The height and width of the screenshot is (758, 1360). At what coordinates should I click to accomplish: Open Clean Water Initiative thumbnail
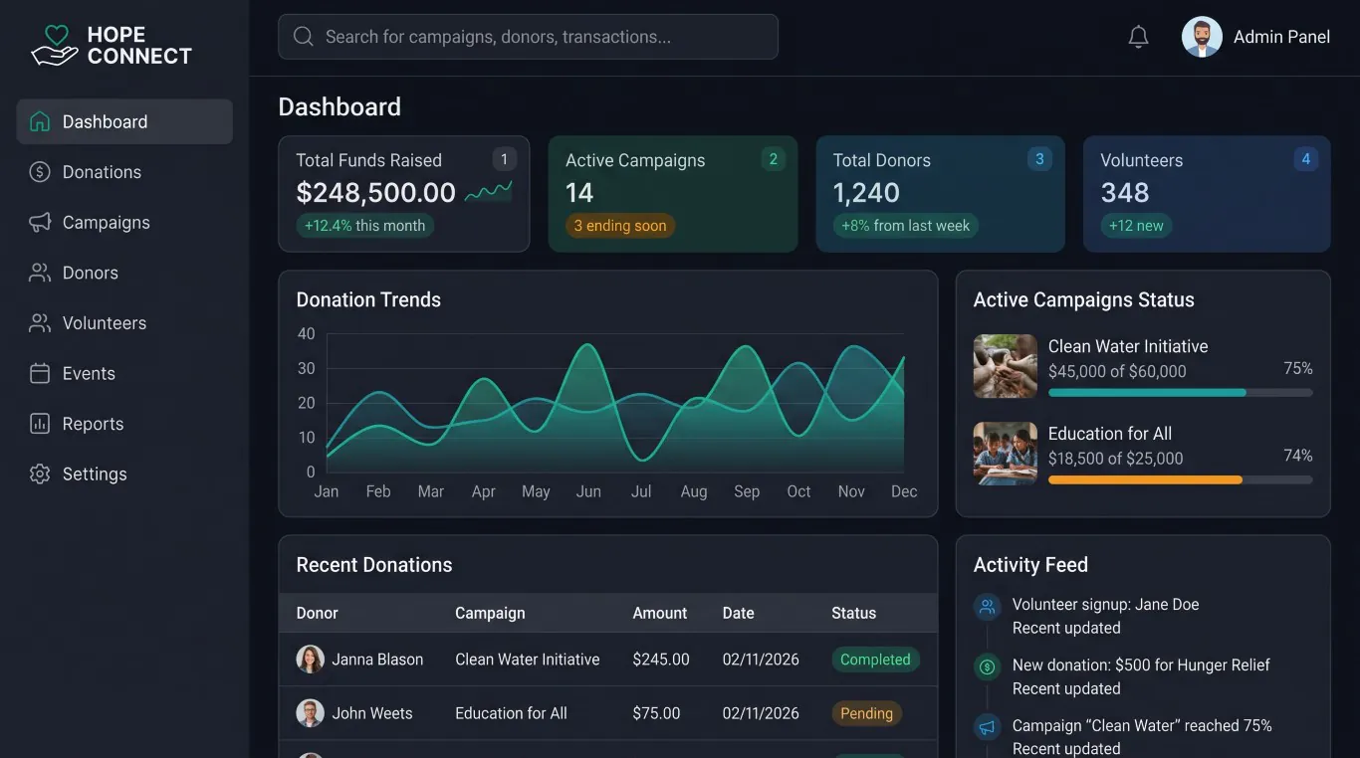pos(1005,366)
